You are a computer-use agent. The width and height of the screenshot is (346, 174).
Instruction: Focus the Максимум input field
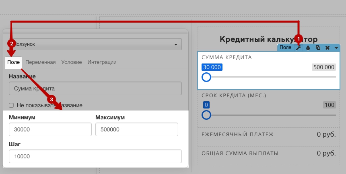[x=137, y=129]
